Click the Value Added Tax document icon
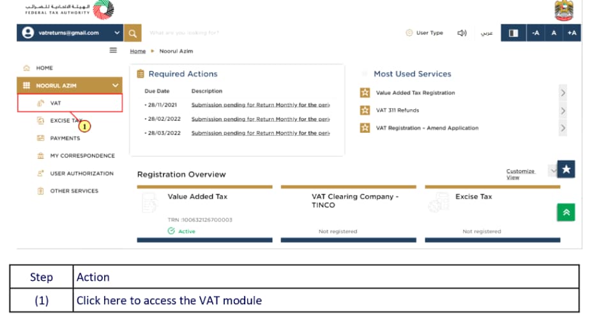594x328 pixels. click(x=149, y=203)
